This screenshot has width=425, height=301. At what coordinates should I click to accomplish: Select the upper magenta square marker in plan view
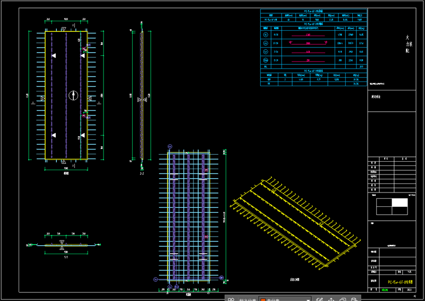click(x=84, y=49)
